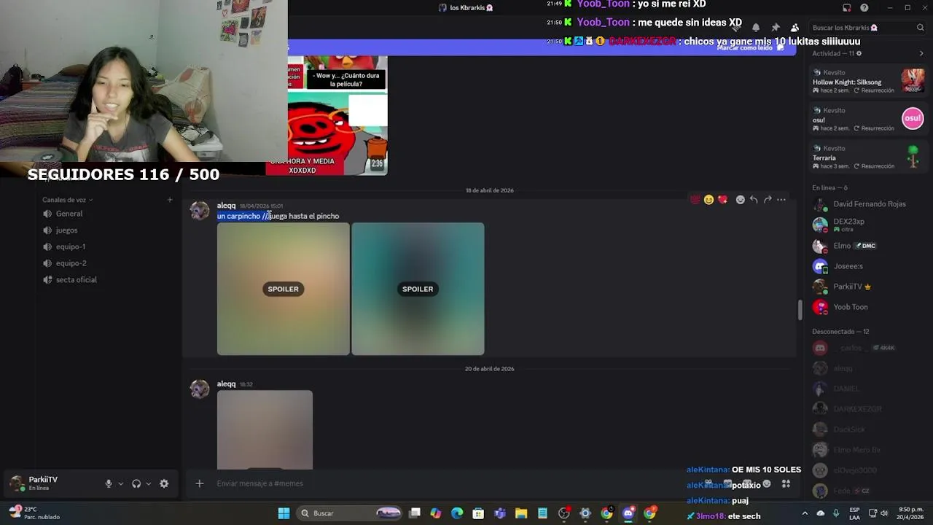Click the osu! activity icon

tap(913, 118)
